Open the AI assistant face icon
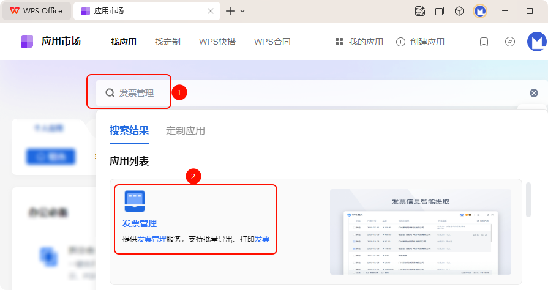 click(x=420, y=11)
